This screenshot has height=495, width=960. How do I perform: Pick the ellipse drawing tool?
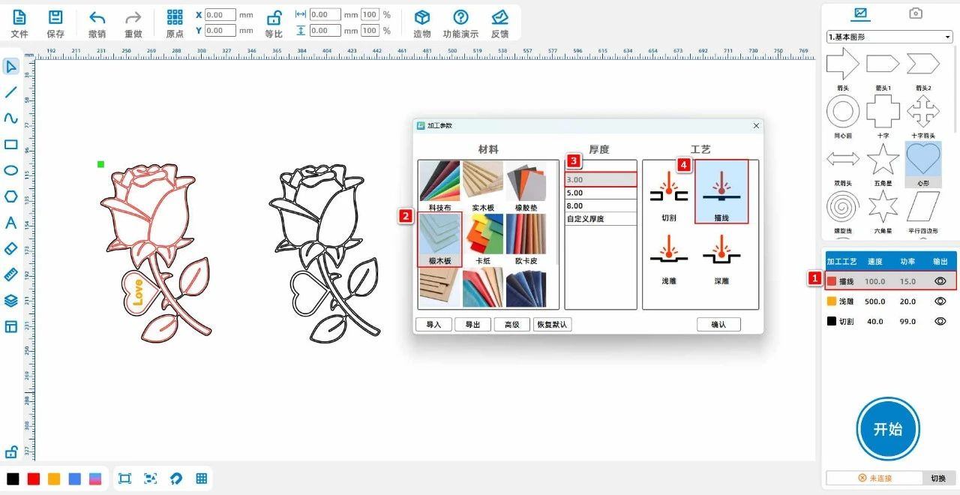coord(11,170)
